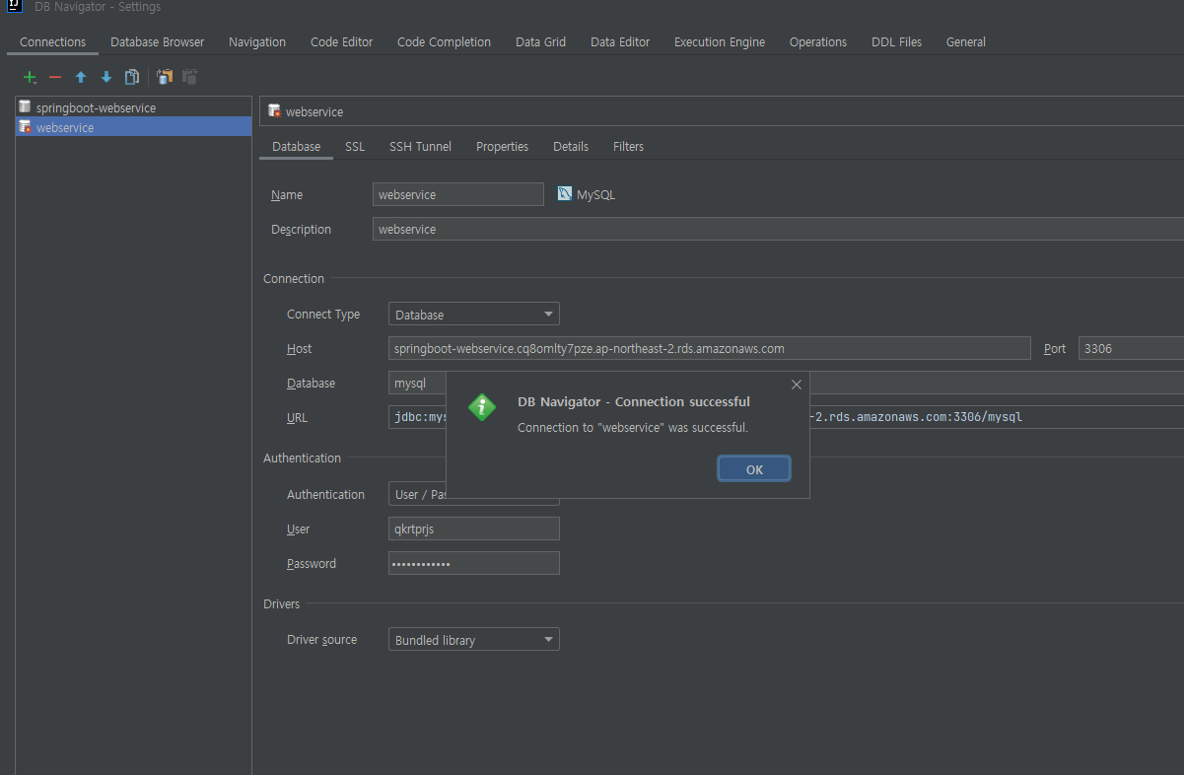Click the Database name field
The image size is (1184, 775).
pyautogui.click(x=418, y=383)
